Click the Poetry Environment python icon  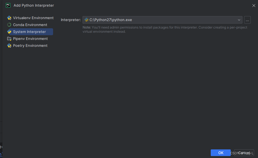click(9, 46)
